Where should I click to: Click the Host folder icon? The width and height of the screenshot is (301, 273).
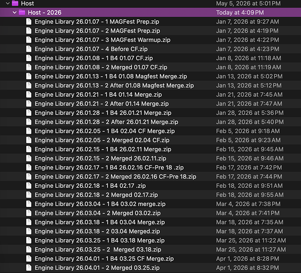pos(15,3)
